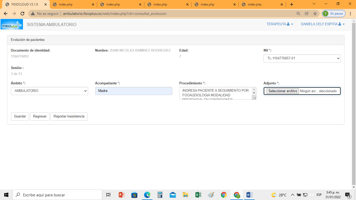Open Excel from the taskbar
Image resolution: width=356 pixels, height=200 pixels.
pyautogui.click(x=198, y=195)
